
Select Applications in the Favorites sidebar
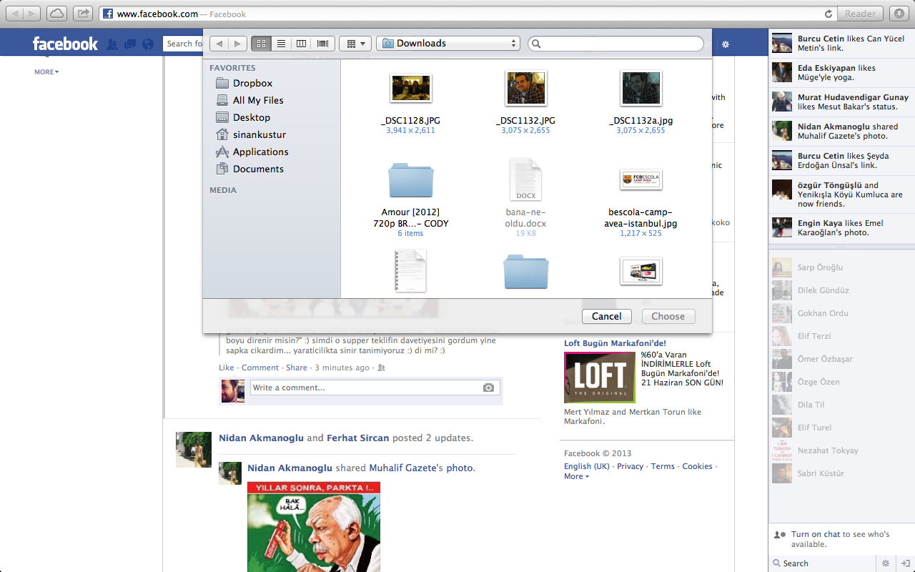pos(260,152)
